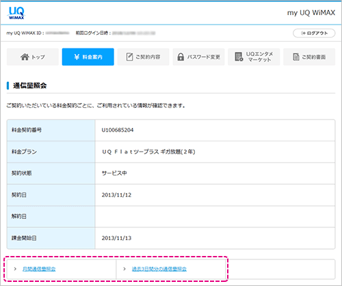The height and width of the screenshot is (286, 342).
Task: Click the ログアウト button
Action: [314, 33]
